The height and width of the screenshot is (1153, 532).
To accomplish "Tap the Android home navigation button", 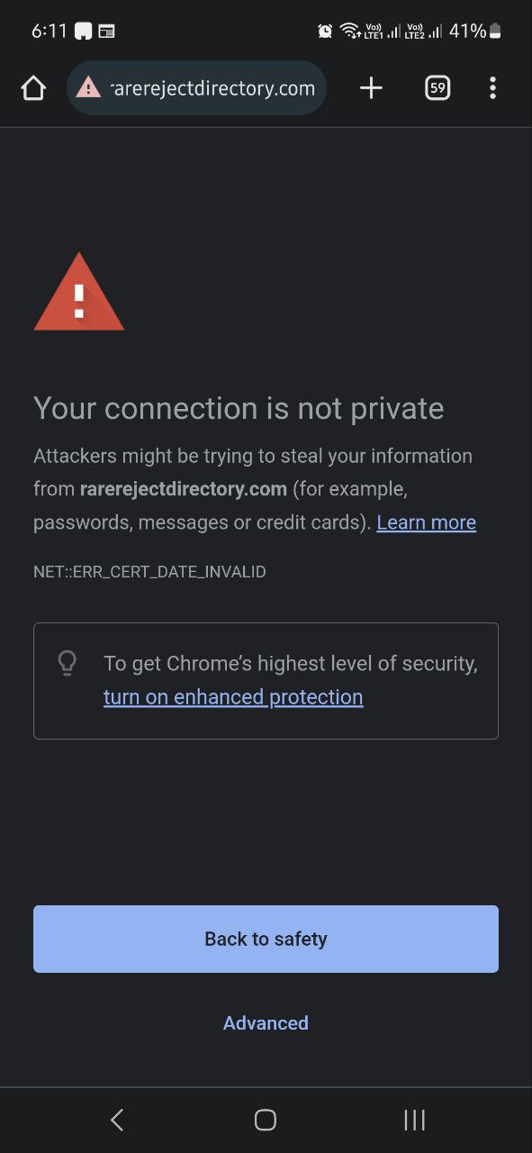I will click(x=266, y=1120).
